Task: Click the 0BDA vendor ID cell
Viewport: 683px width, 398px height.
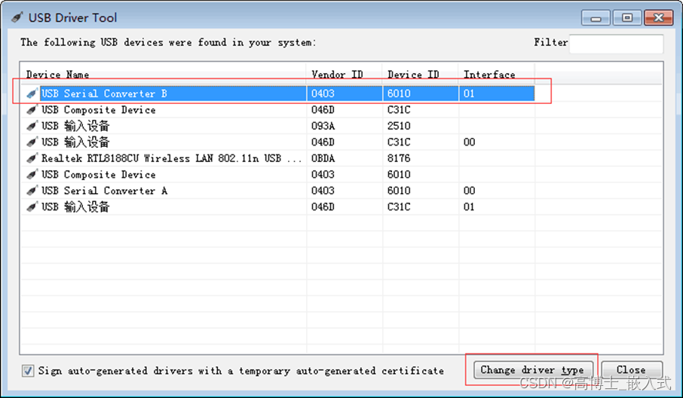Action: [x=323, y=158]
